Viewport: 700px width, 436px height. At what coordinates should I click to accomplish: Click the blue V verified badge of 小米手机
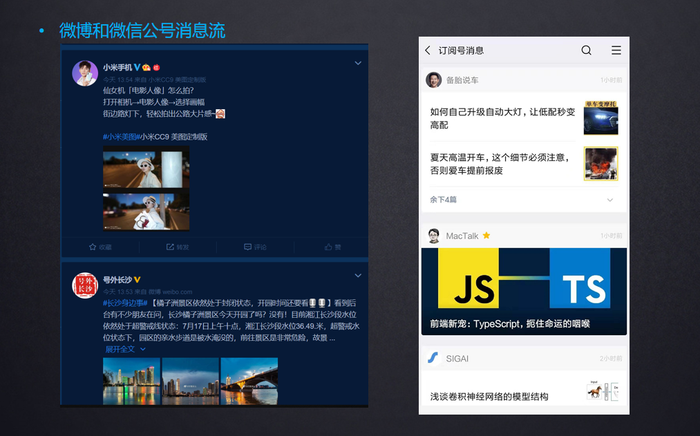pos(137,68)
